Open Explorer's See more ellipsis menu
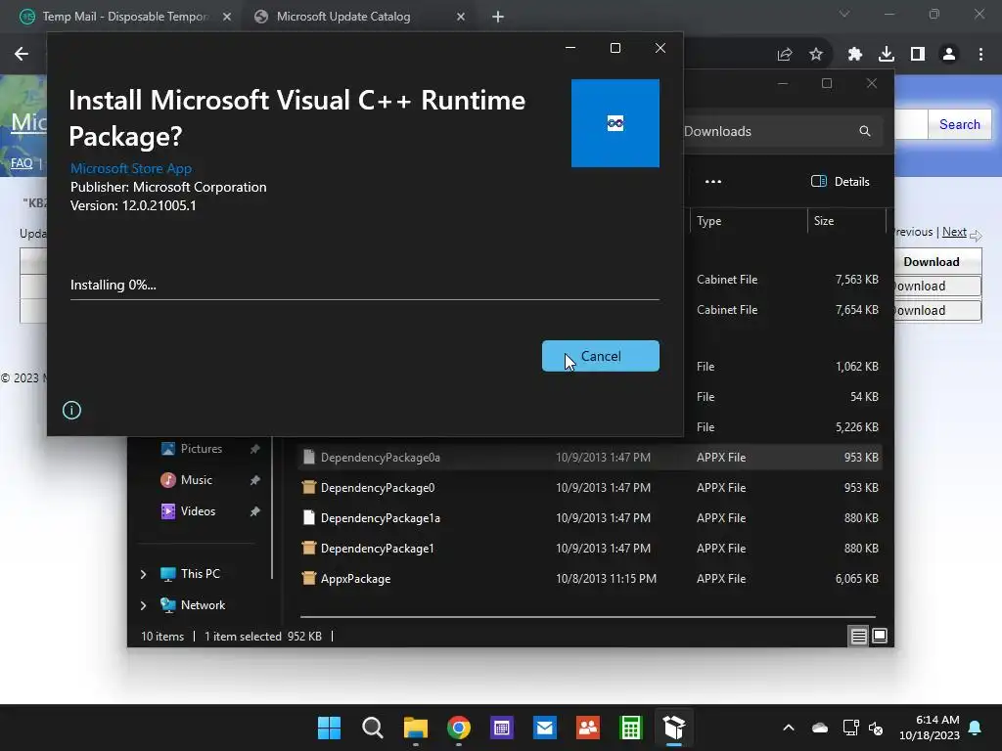This screenshot has height=751, width=1002. 713,181
